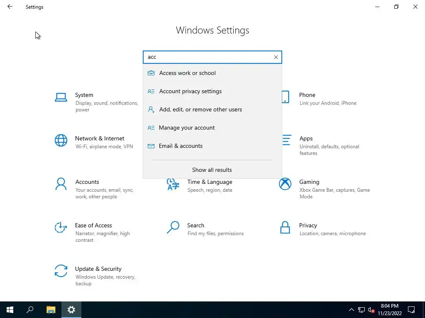Open Gaming Xbox logo icon
The width and height of the screenshot is (425, 318).
click(x=285, y=184)
